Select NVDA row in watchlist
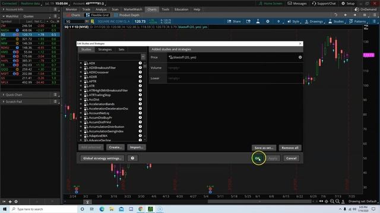The height and width of the screenshot is (213, 380). pyautogui.click(x=30, y=30)
